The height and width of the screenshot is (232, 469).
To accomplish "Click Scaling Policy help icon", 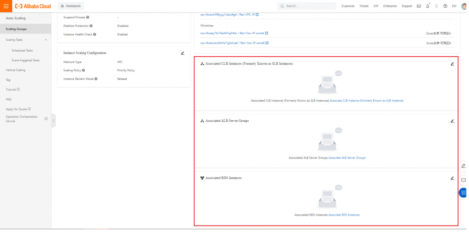I will coord(83,70).
